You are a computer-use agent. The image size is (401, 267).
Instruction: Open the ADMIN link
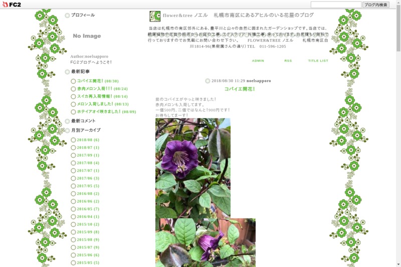tap(258, 61)
